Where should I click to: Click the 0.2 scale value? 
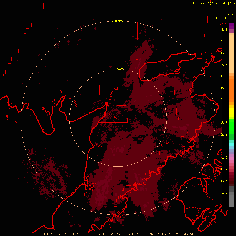(224, 169)
